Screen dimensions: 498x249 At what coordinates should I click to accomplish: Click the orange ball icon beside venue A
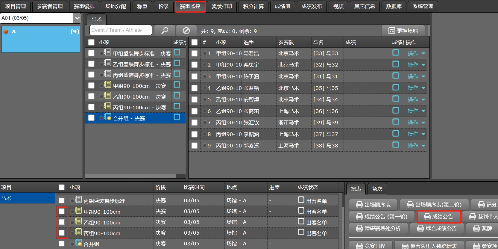point(6,31)
